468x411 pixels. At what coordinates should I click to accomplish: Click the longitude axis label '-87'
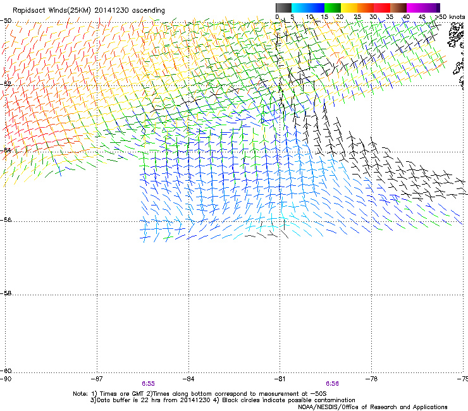click(x=97, y=379)
